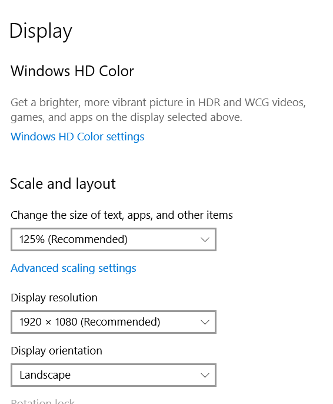Select the '1920 × 1080 (Recommended)' text in the combo box
The width and height of the screenshot is (333, 404).
(89, 322)
